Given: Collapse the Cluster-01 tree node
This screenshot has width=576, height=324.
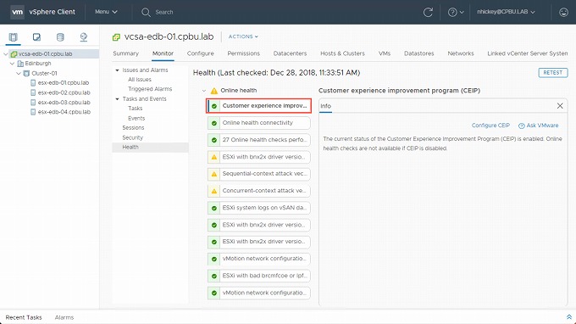Looking at the screenshot, I should coord(19,73).
